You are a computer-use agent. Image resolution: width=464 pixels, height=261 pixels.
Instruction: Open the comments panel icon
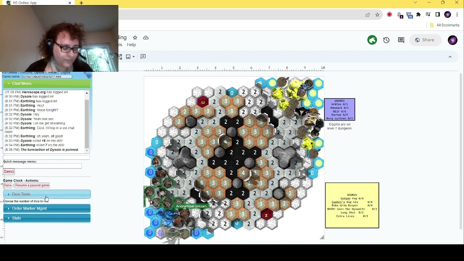[401, 40]
